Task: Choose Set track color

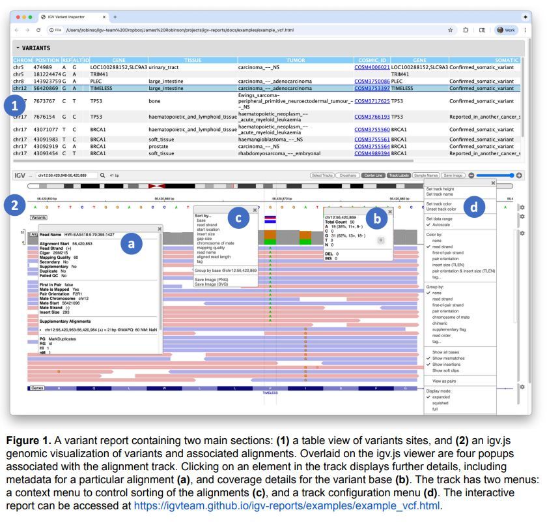Action: [x=439, y=203]
